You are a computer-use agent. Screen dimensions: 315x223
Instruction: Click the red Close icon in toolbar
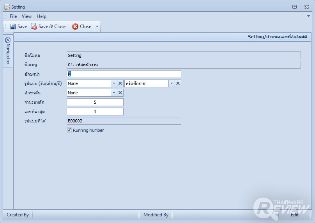[x=75, y=27]
